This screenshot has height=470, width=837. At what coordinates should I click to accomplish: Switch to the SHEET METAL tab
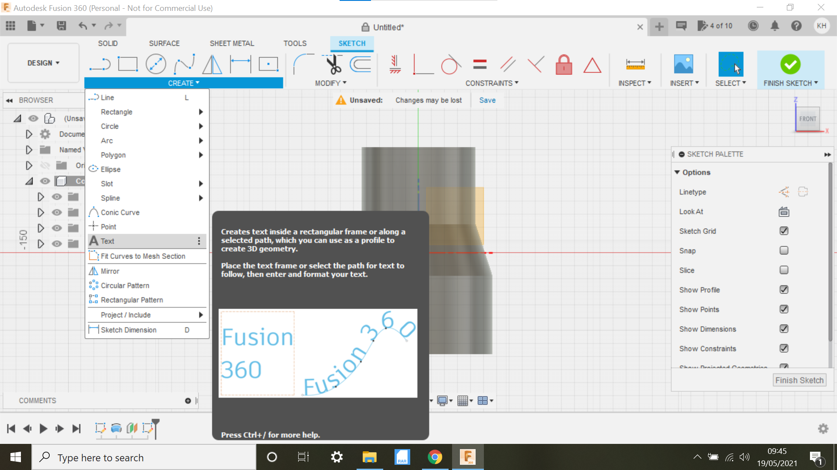(x=232, y=44)
